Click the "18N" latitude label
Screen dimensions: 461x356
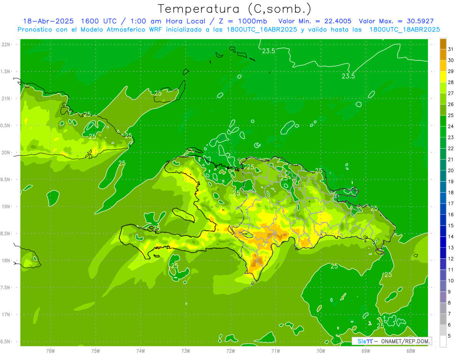[7, 260]
